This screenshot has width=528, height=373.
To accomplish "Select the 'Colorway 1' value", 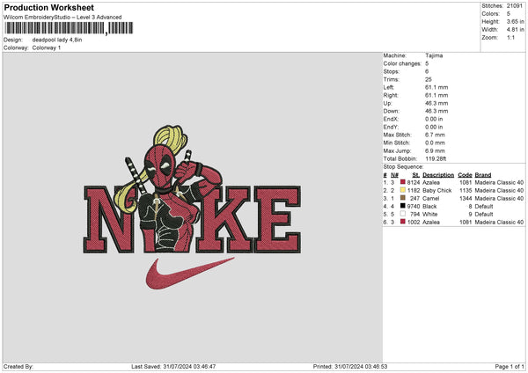I will [47, 48].
